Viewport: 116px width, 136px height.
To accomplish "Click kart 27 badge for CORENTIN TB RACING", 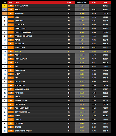I will click(x=11, y=131).
